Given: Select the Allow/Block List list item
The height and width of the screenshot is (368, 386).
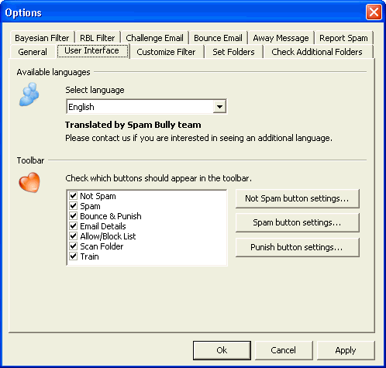Looking at the screenshot, I should pyautogui.click(x=108, y=236).
